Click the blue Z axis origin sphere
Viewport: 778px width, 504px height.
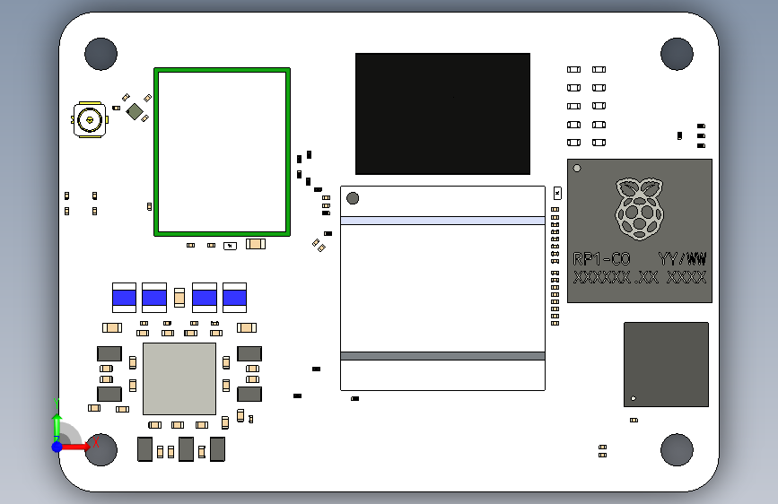(x=57, y=447)
